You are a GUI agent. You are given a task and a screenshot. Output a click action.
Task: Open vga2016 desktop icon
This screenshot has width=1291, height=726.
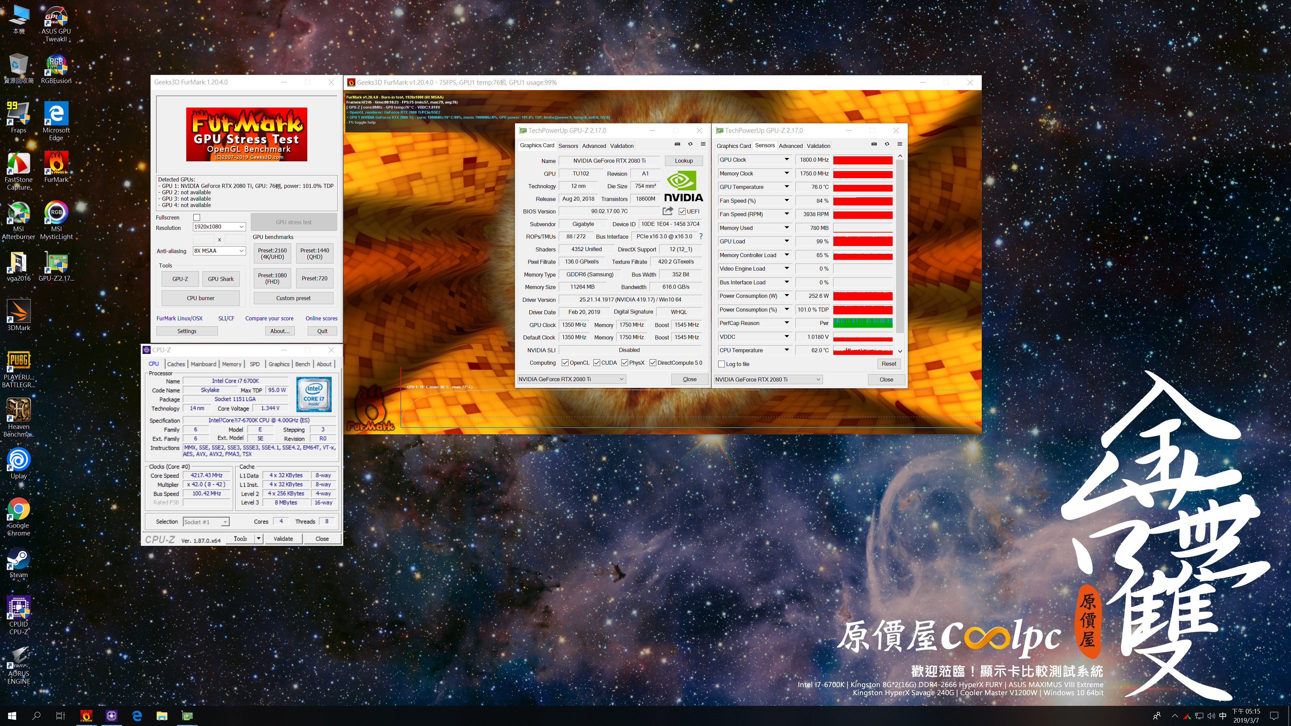[x=18, y=266]
